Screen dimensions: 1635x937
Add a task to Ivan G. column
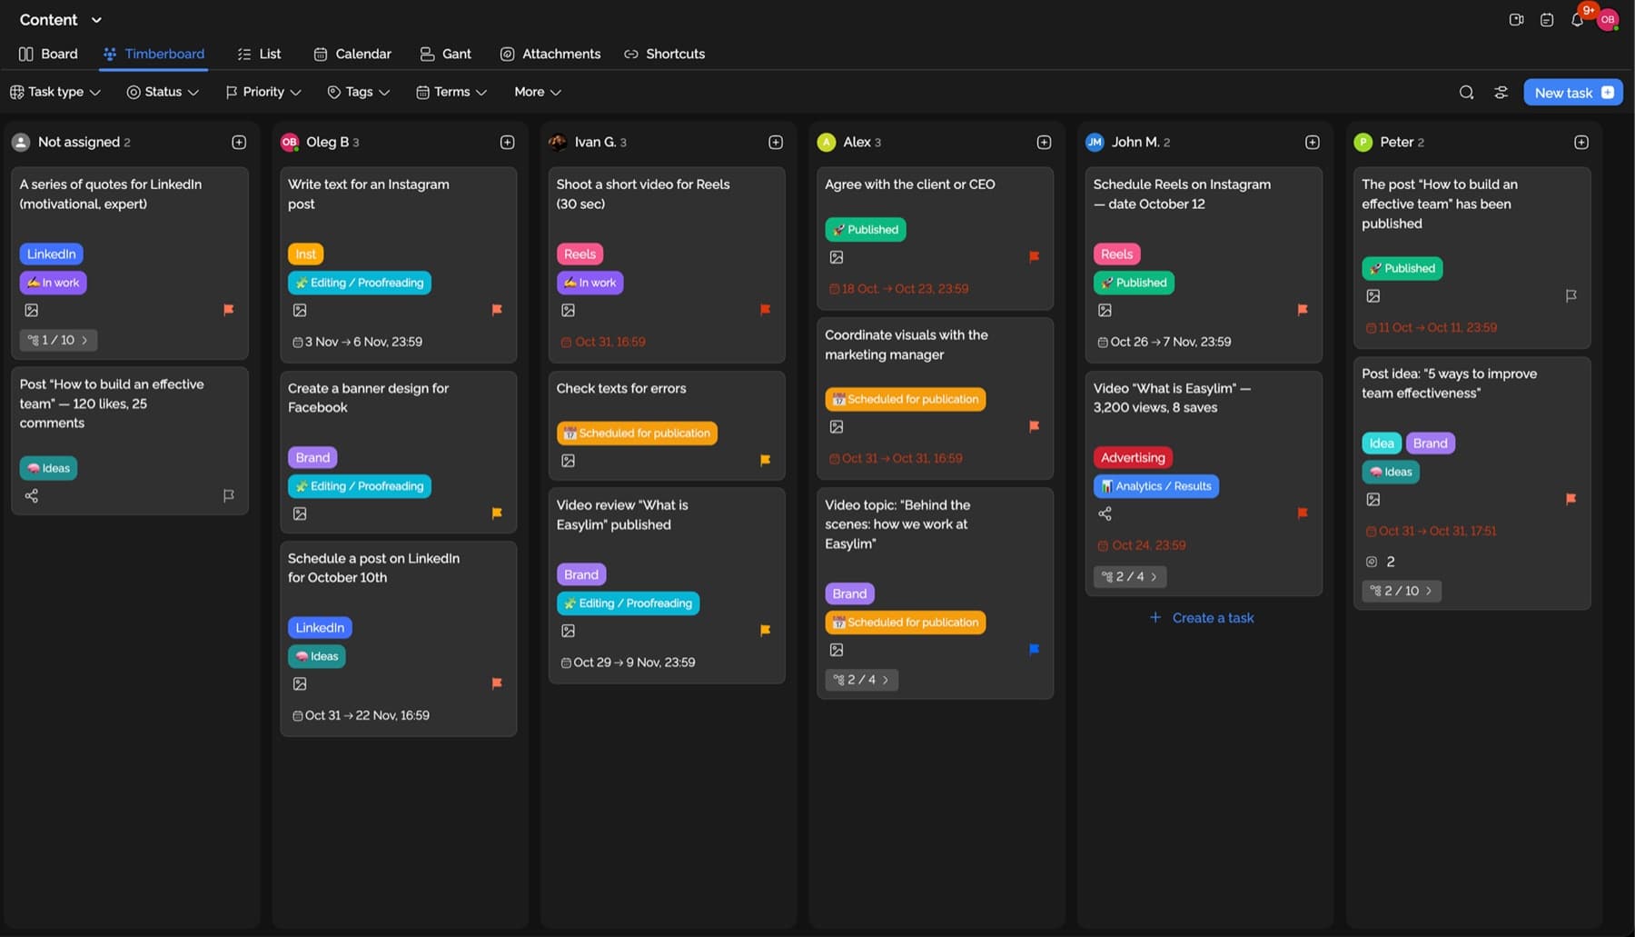(776, 142)
